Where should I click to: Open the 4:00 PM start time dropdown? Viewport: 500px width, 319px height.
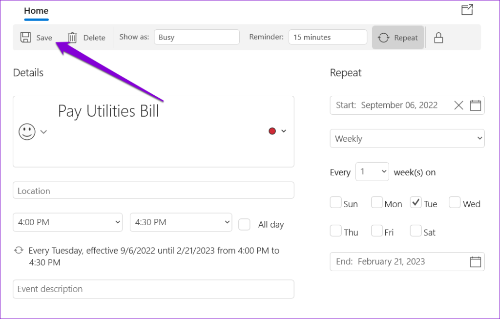[67, 222]
